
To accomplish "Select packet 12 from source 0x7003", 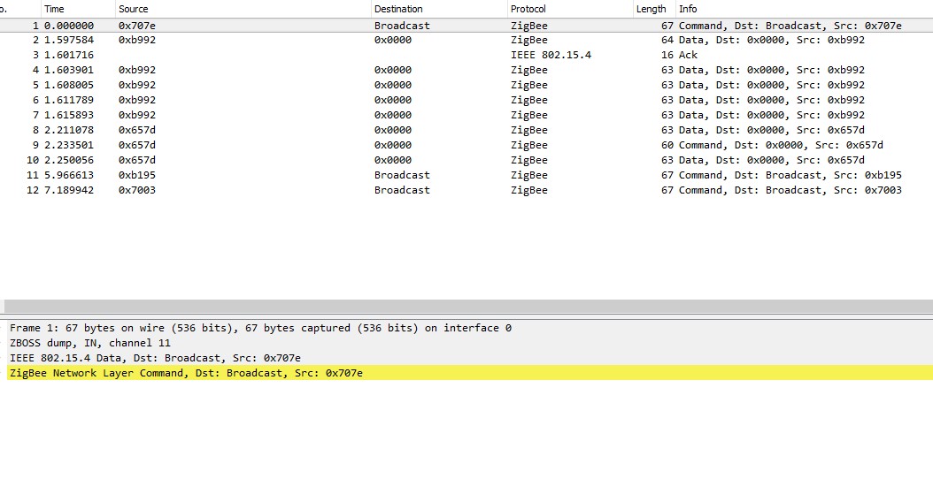I will click(466, 190).
